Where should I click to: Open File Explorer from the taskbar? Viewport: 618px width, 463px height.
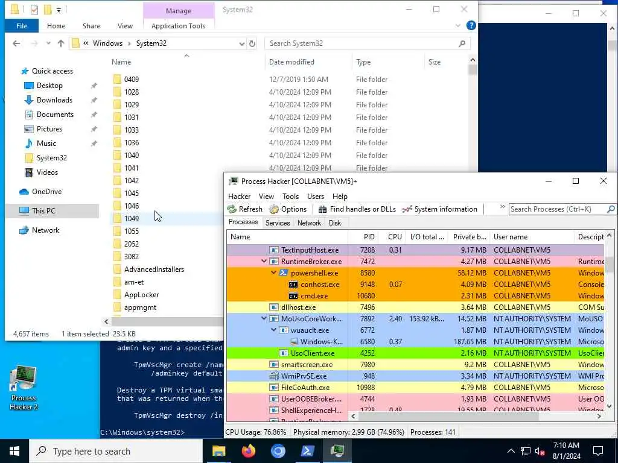click(x=218, y=451)
